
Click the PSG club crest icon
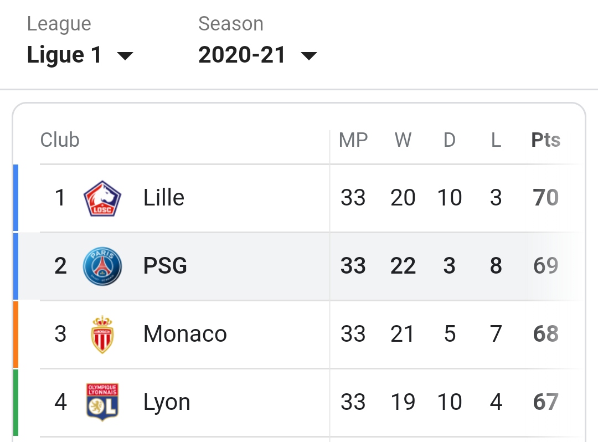[102, 266]
